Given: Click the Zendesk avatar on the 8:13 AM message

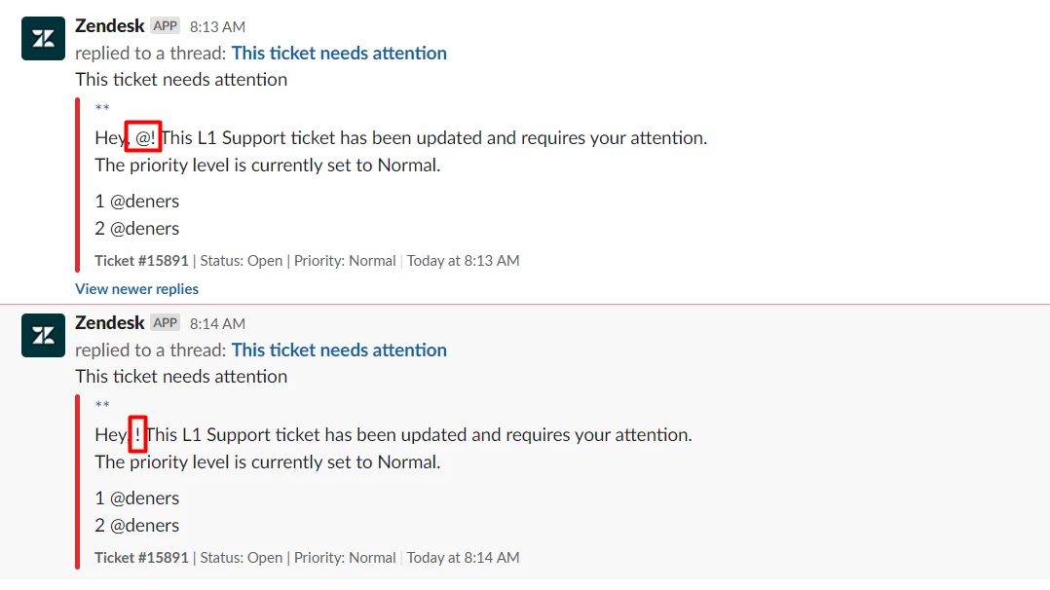Looking at the screenshot, I should (43, 39).
